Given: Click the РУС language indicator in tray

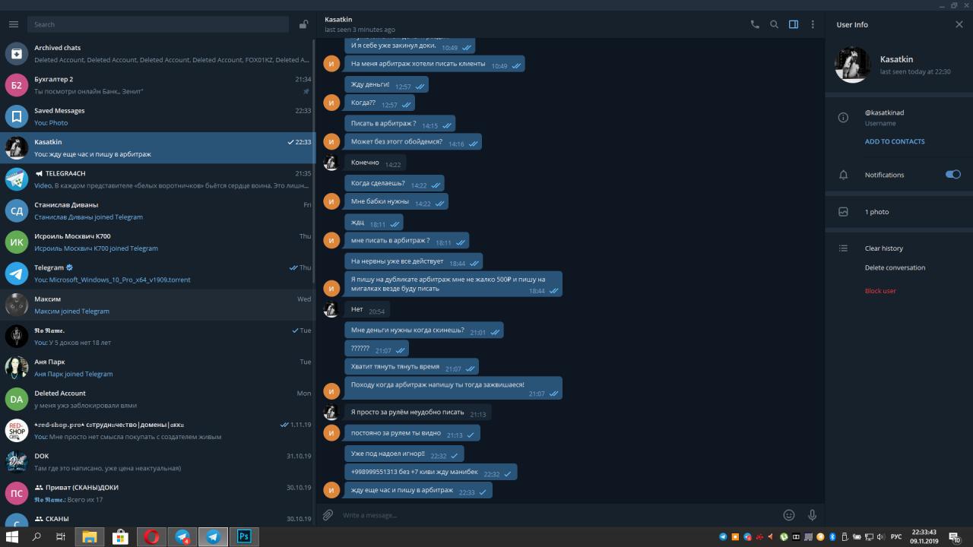Looking at the screenshot, I should coord(896,537).
